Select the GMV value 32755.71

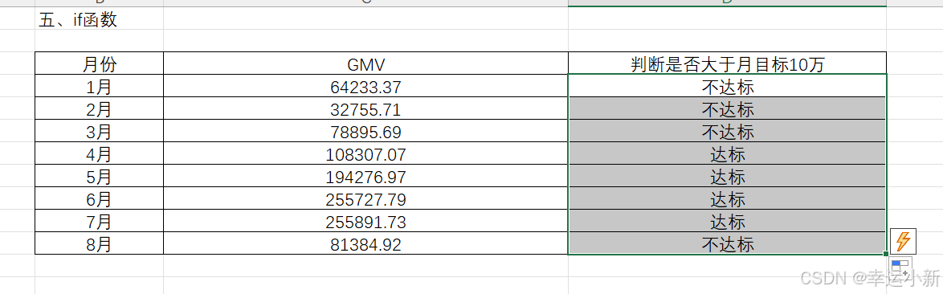(x=365, y=108)
